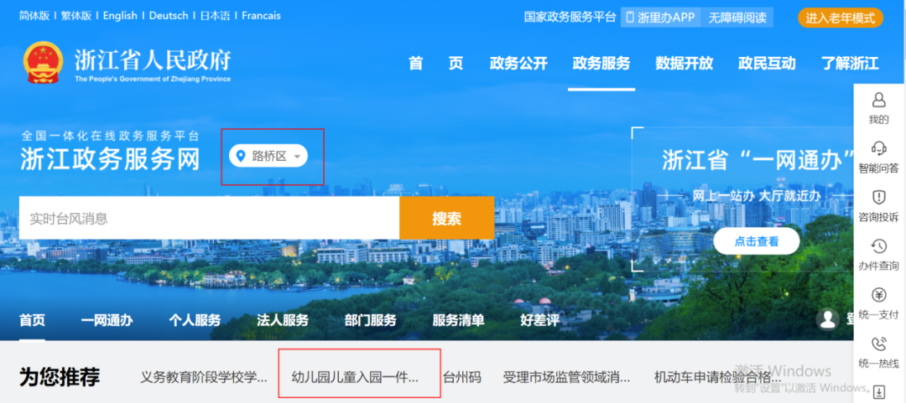Enable 进入老年模式 elderly mode
Image resolution: width=906 pixels, height=403 pixels.
(x=840, y=18)
